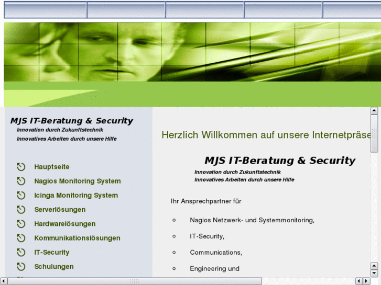Click the sidebar MJS IT-Beratung & Security logo

71,121
